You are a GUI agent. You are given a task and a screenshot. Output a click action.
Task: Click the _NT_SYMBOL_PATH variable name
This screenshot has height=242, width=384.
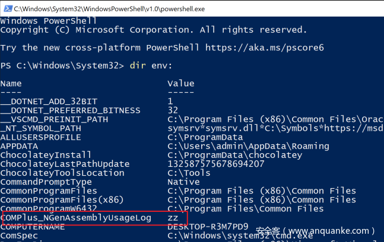40,128
